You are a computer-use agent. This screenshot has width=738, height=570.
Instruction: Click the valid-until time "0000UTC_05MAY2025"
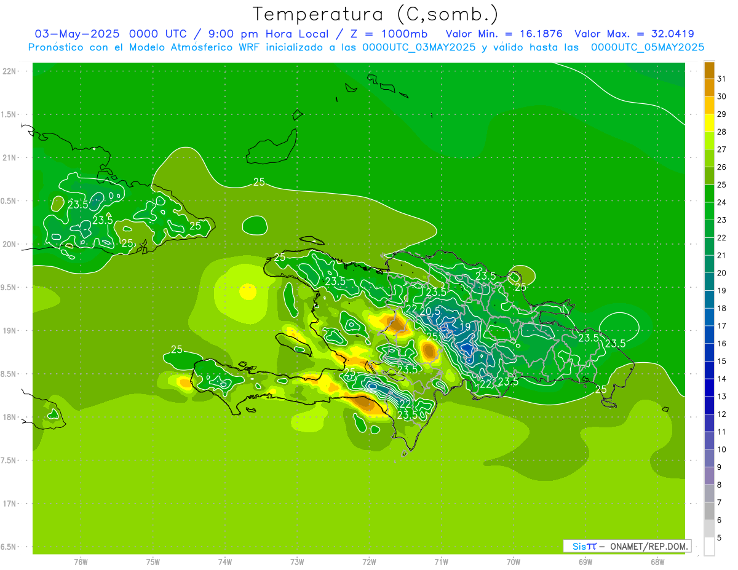pyautogui.click(x=648, y=47)
